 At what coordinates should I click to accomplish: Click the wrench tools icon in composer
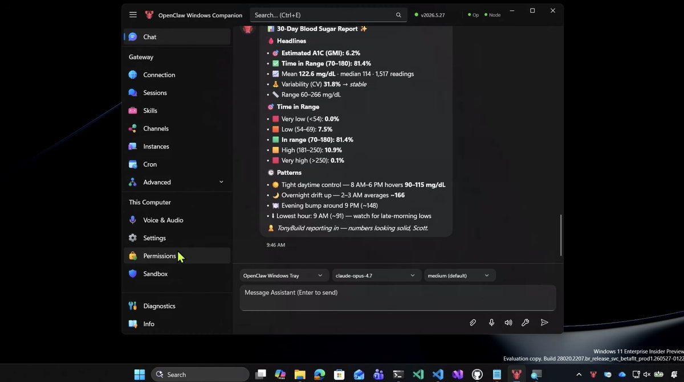526,322
